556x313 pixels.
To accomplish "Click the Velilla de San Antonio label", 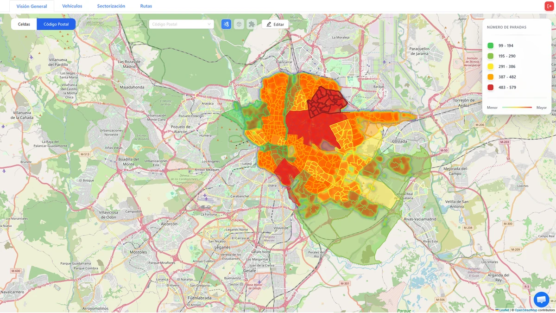I will coord(457,204).
